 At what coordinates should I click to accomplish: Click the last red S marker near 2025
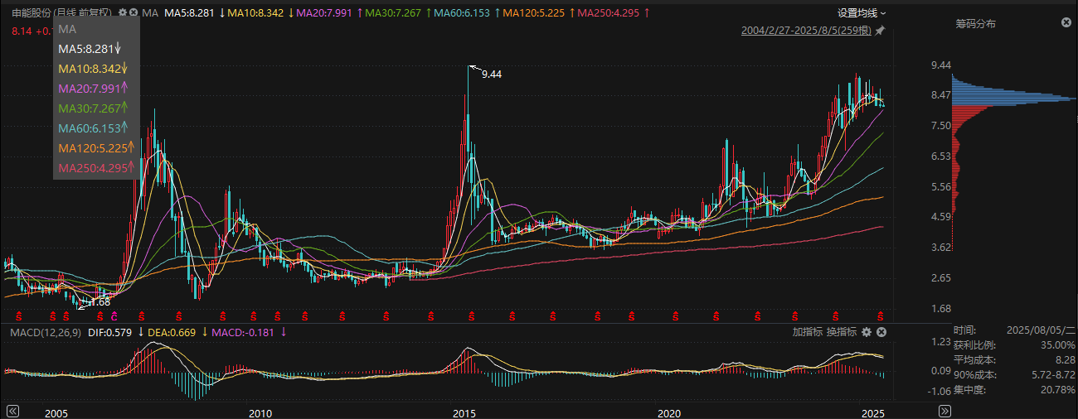click(x=881, y=315)
